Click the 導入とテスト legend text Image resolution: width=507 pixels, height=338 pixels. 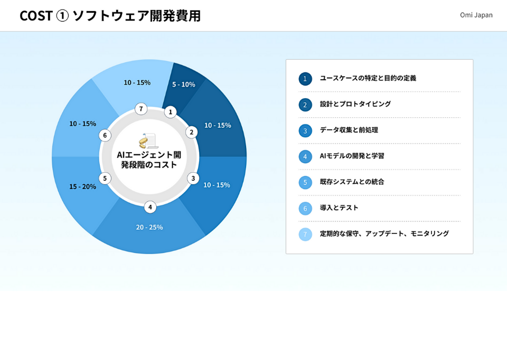pyautogui.click(x=339, y=208)
